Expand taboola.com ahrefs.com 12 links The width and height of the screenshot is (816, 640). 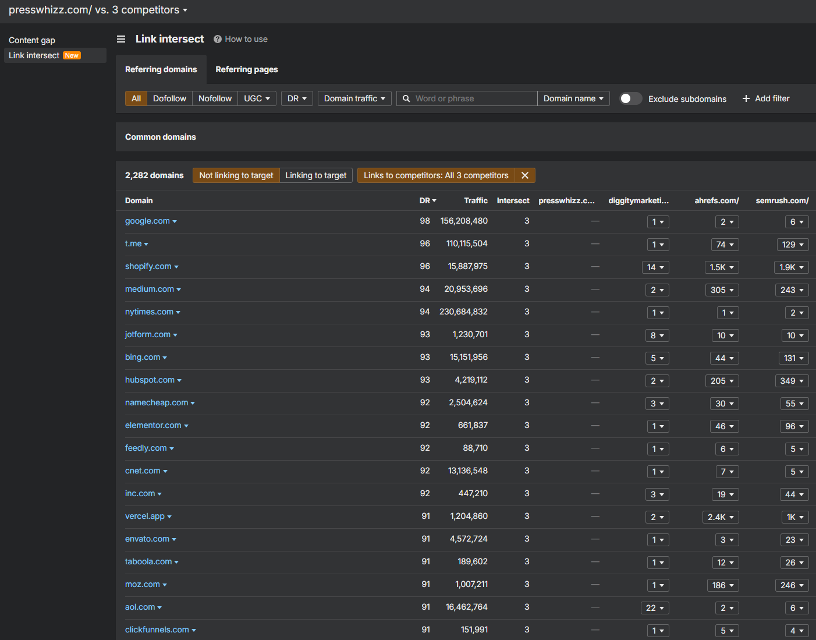[x=725, y=563]
